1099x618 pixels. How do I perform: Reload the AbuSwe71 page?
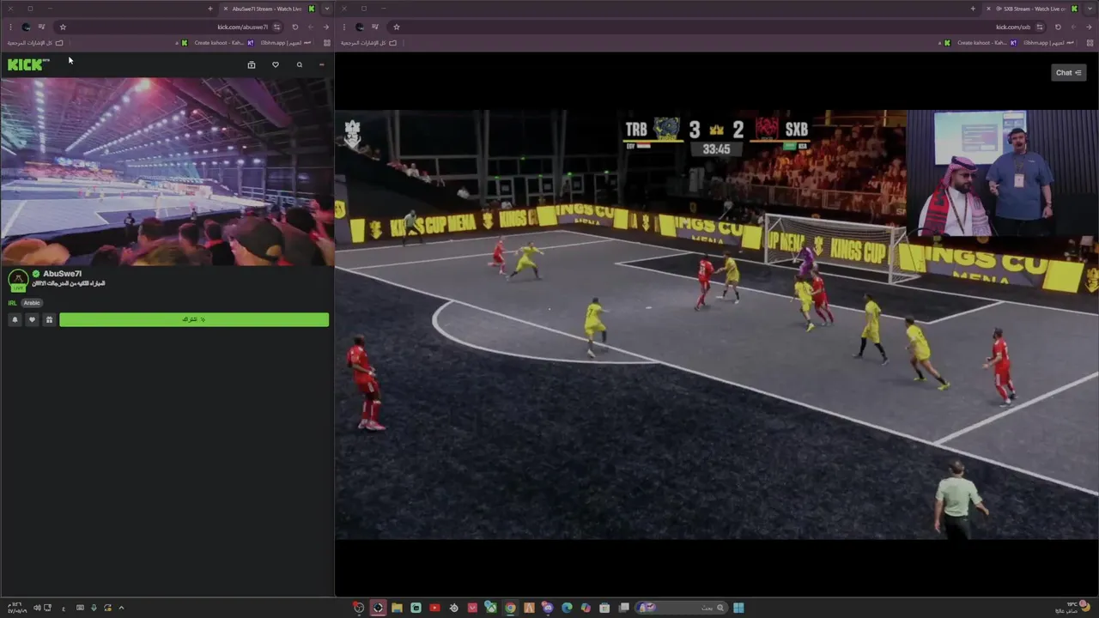[295, 27]
